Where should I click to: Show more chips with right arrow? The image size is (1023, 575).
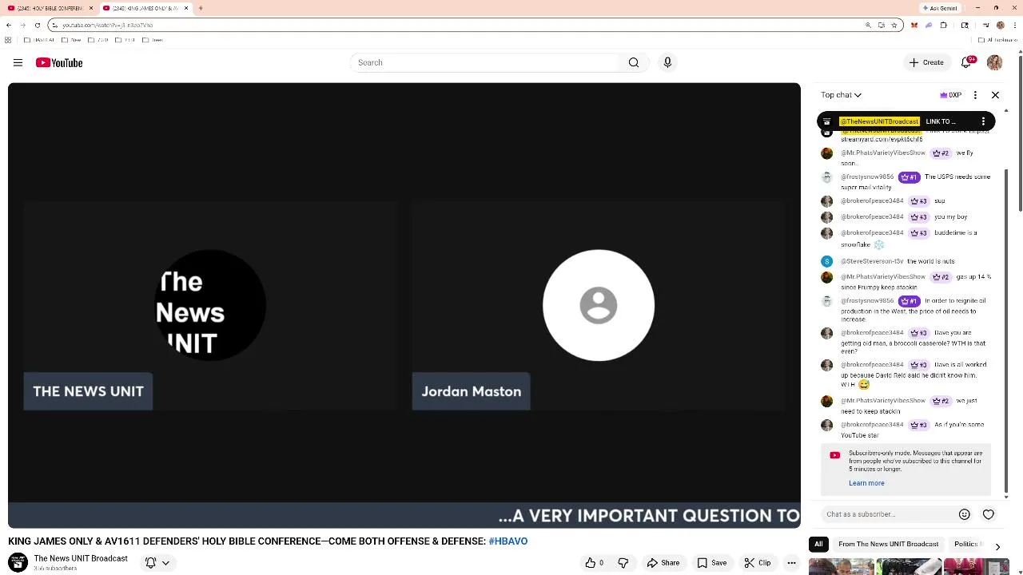[x=997, y=546]
